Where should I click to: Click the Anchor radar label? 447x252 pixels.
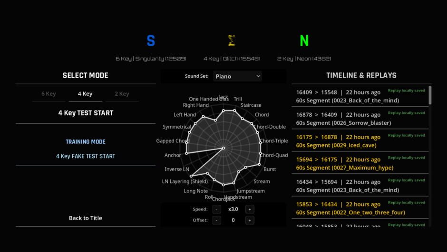(x=173, y=155)
